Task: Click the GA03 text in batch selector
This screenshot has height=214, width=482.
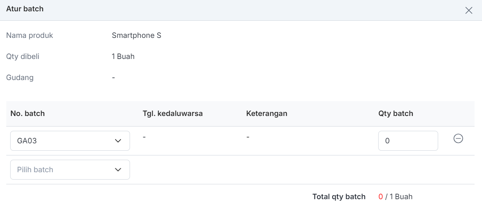Action: [x=27, y=141]
